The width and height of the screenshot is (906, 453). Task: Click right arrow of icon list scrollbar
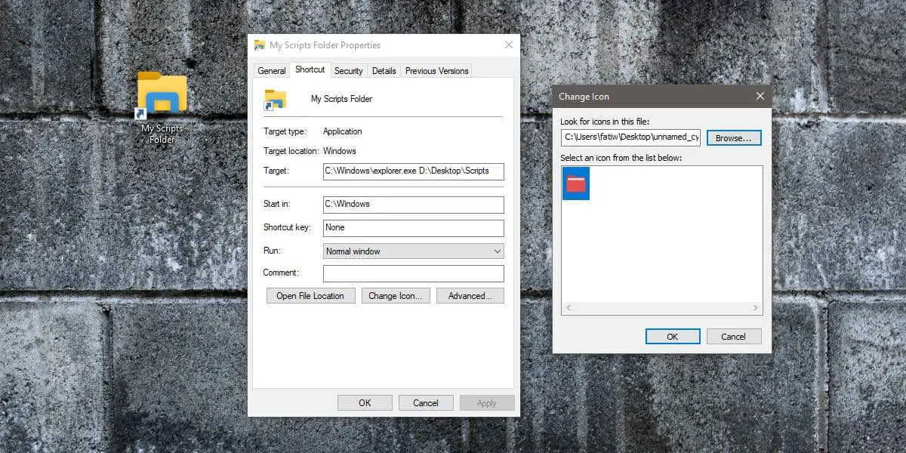755,308
